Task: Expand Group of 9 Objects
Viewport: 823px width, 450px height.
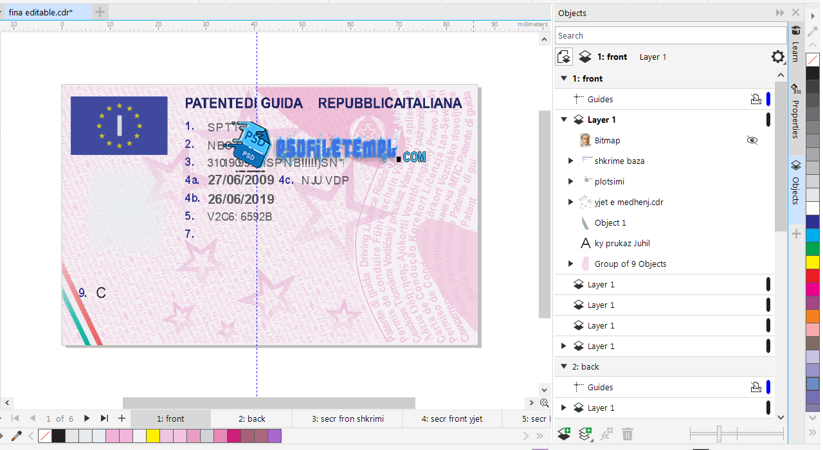Action: click(x=570, y=264)
